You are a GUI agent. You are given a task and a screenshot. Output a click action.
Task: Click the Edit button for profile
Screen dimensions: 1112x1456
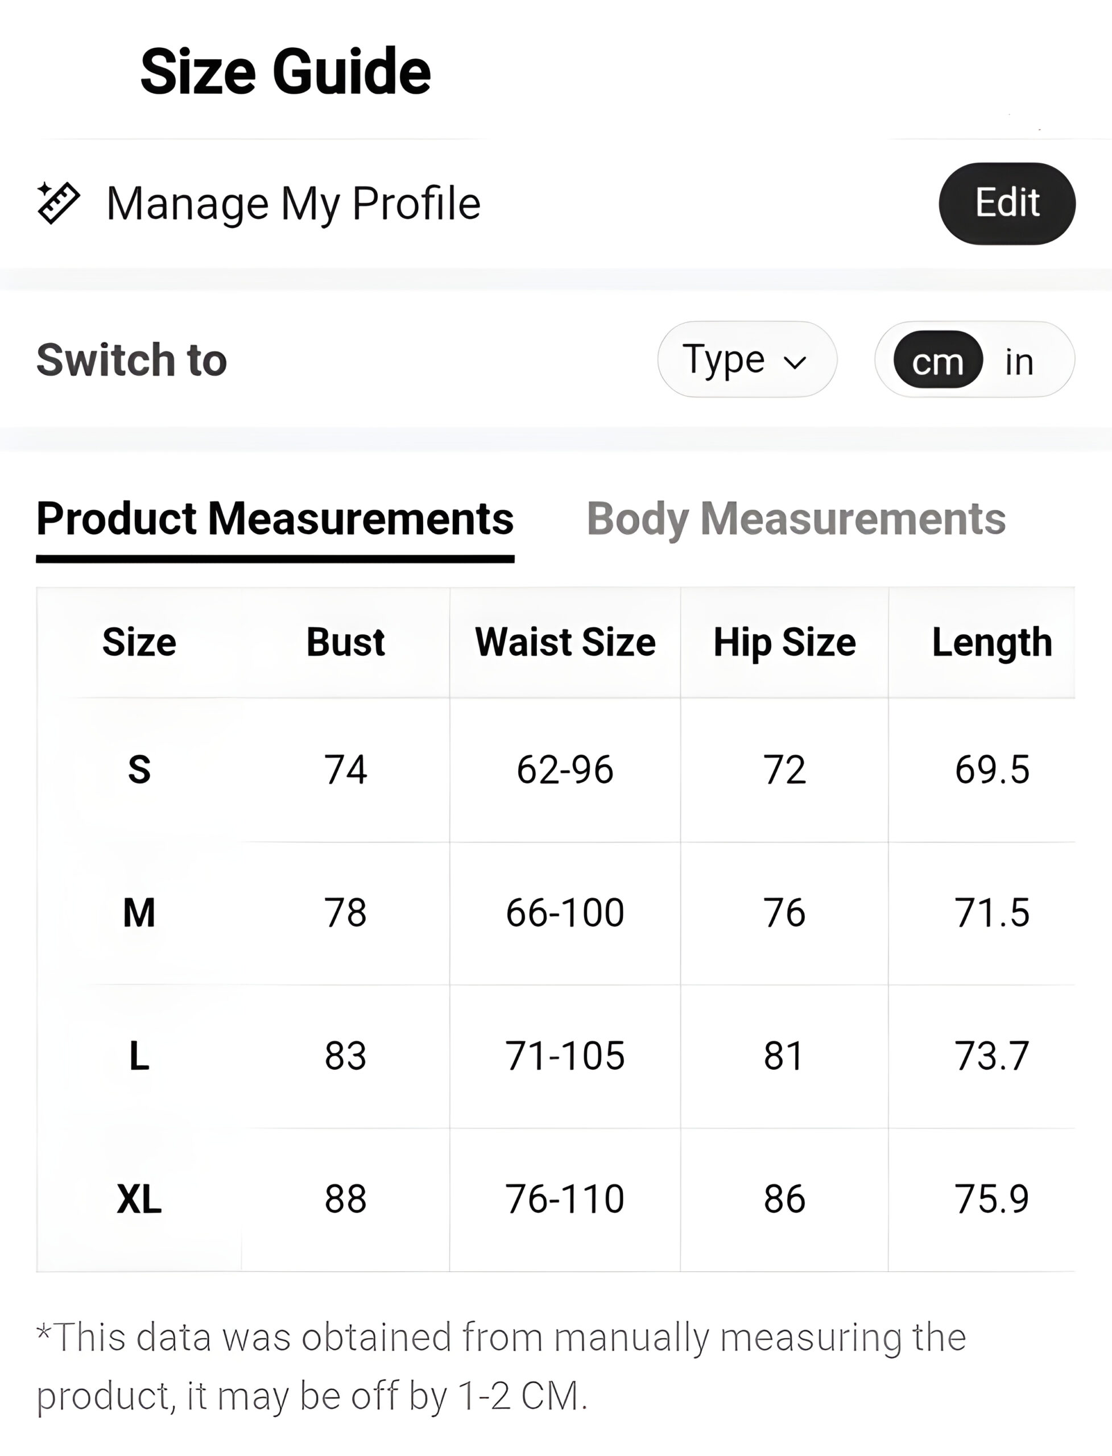tap(1007, 203)
